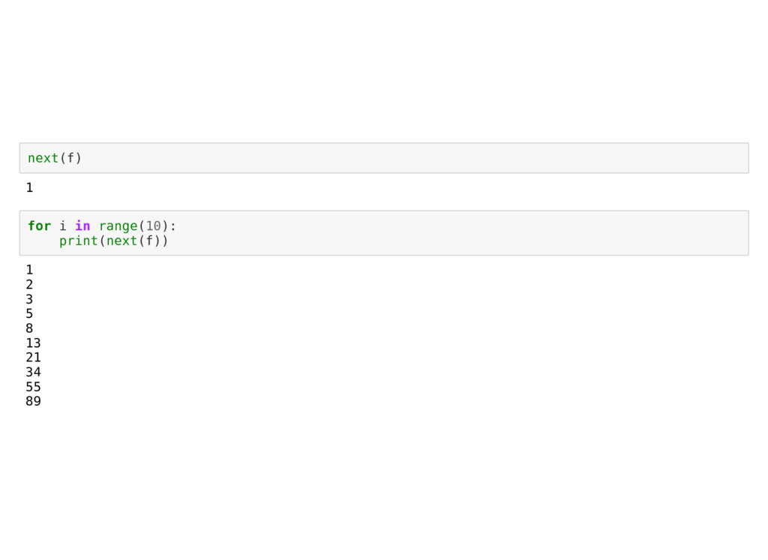Select the output 1 below next(f) cell
Image resolution: width=768 pixels, height=560 pixels.
tap(29, 187)
